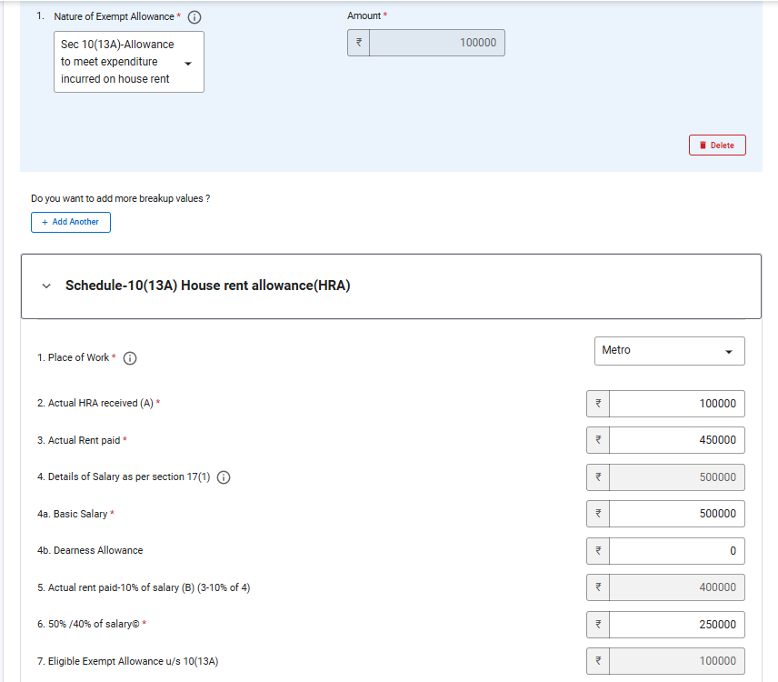Click rupee icon of Actual Rent paid field
Image resolution: width=778 pixels, height=682 pixels.
click(x=598, y=440)
